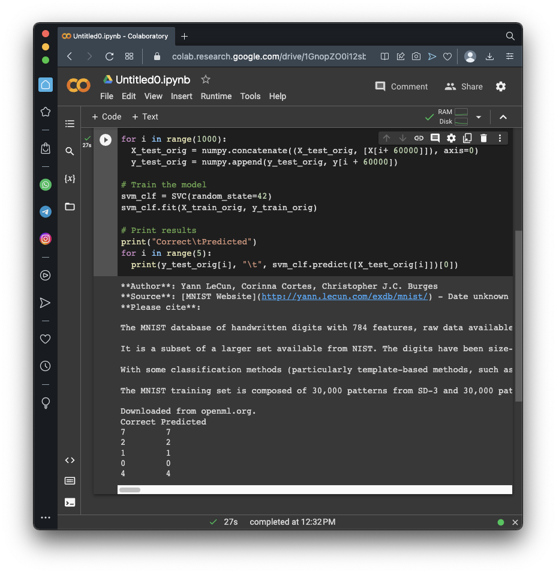
Task: Toggle the heart bookmark in address bar
Action: click(447, 56)
